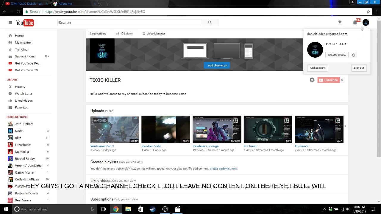Switch to the About me browser tab
The image size is (381, 214).
pyautogui.click(x=74, y=4)
